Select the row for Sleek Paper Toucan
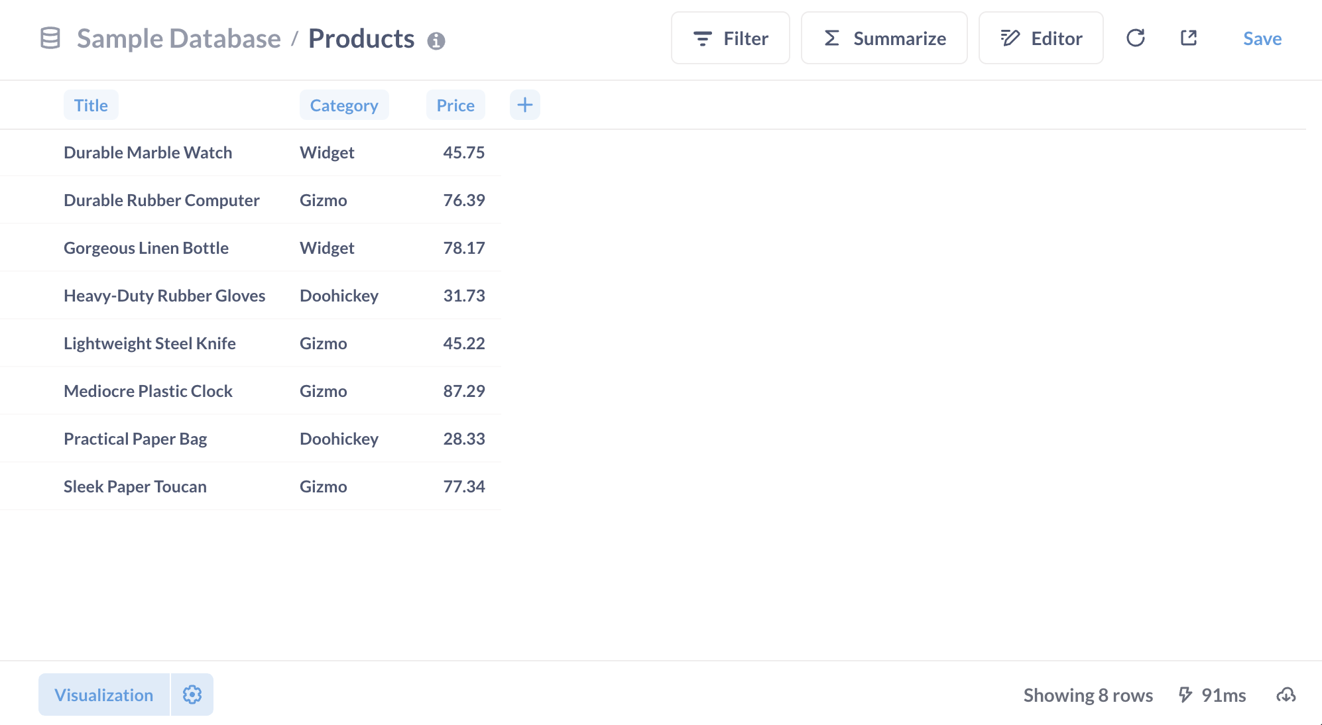 pyautogui.click(x=135, y=486)
